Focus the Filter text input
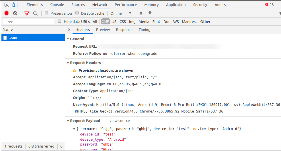The height and width of the screenshot is (151, 281). tap(28, 22)
